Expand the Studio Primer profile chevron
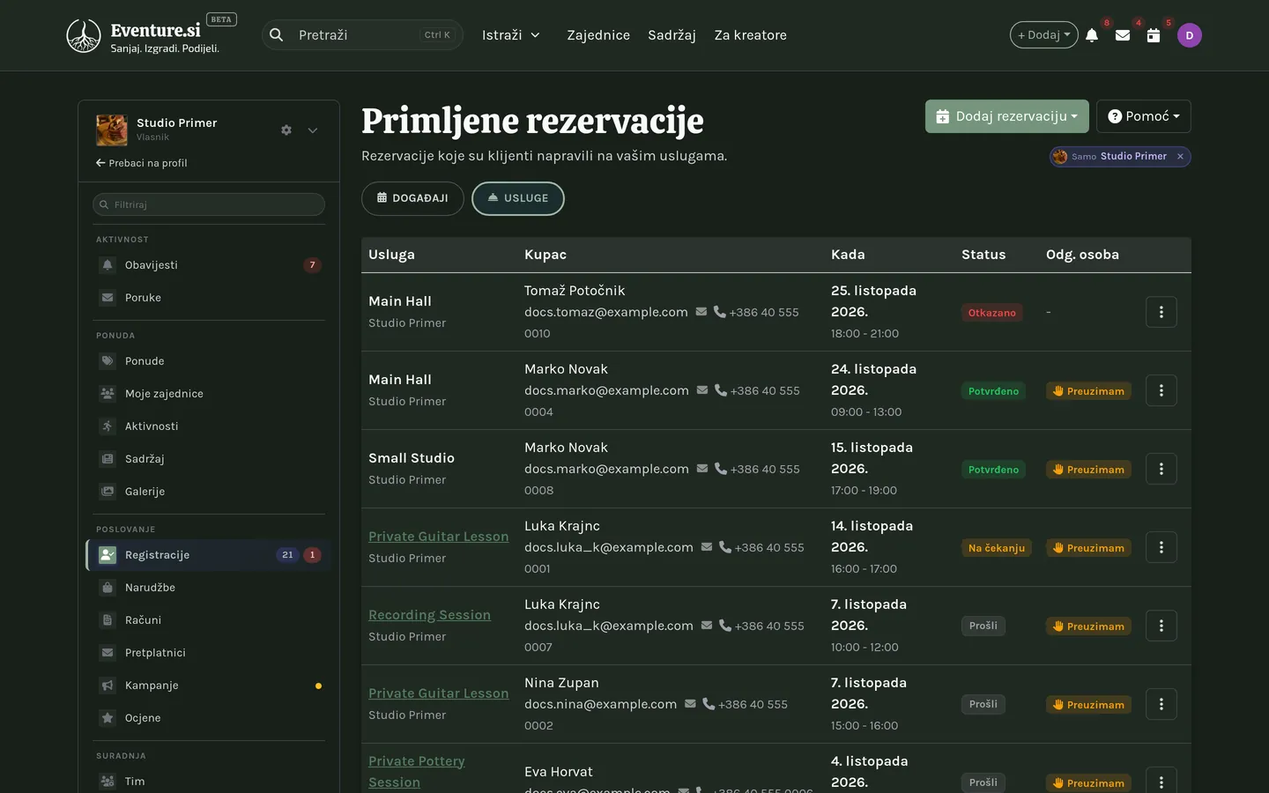This screenshot has height=793, width=1269. [313, 130]
